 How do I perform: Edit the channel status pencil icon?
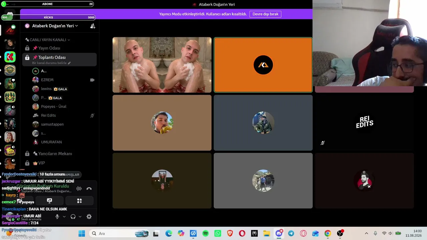pyautogui.click(x=69, y=63)
